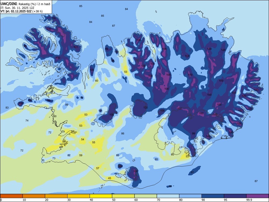Screen dimensions: 269x202
Task: Select the 83 humidity value
Action: (7, 108)
